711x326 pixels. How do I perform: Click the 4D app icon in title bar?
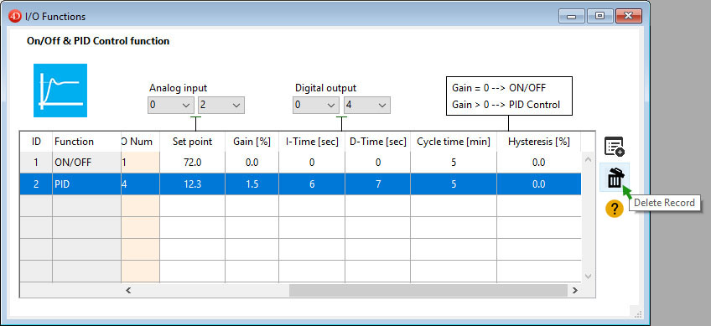pos(15,17)
